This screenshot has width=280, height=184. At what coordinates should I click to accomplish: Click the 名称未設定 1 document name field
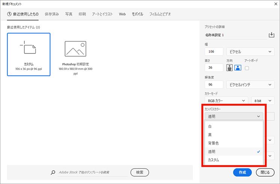click(x=236, y=35)
